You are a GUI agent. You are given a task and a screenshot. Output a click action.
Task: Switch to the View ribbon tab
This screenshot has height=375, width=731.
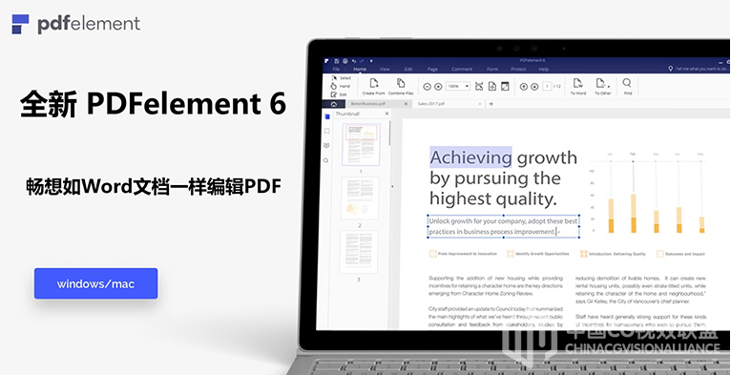385,69
